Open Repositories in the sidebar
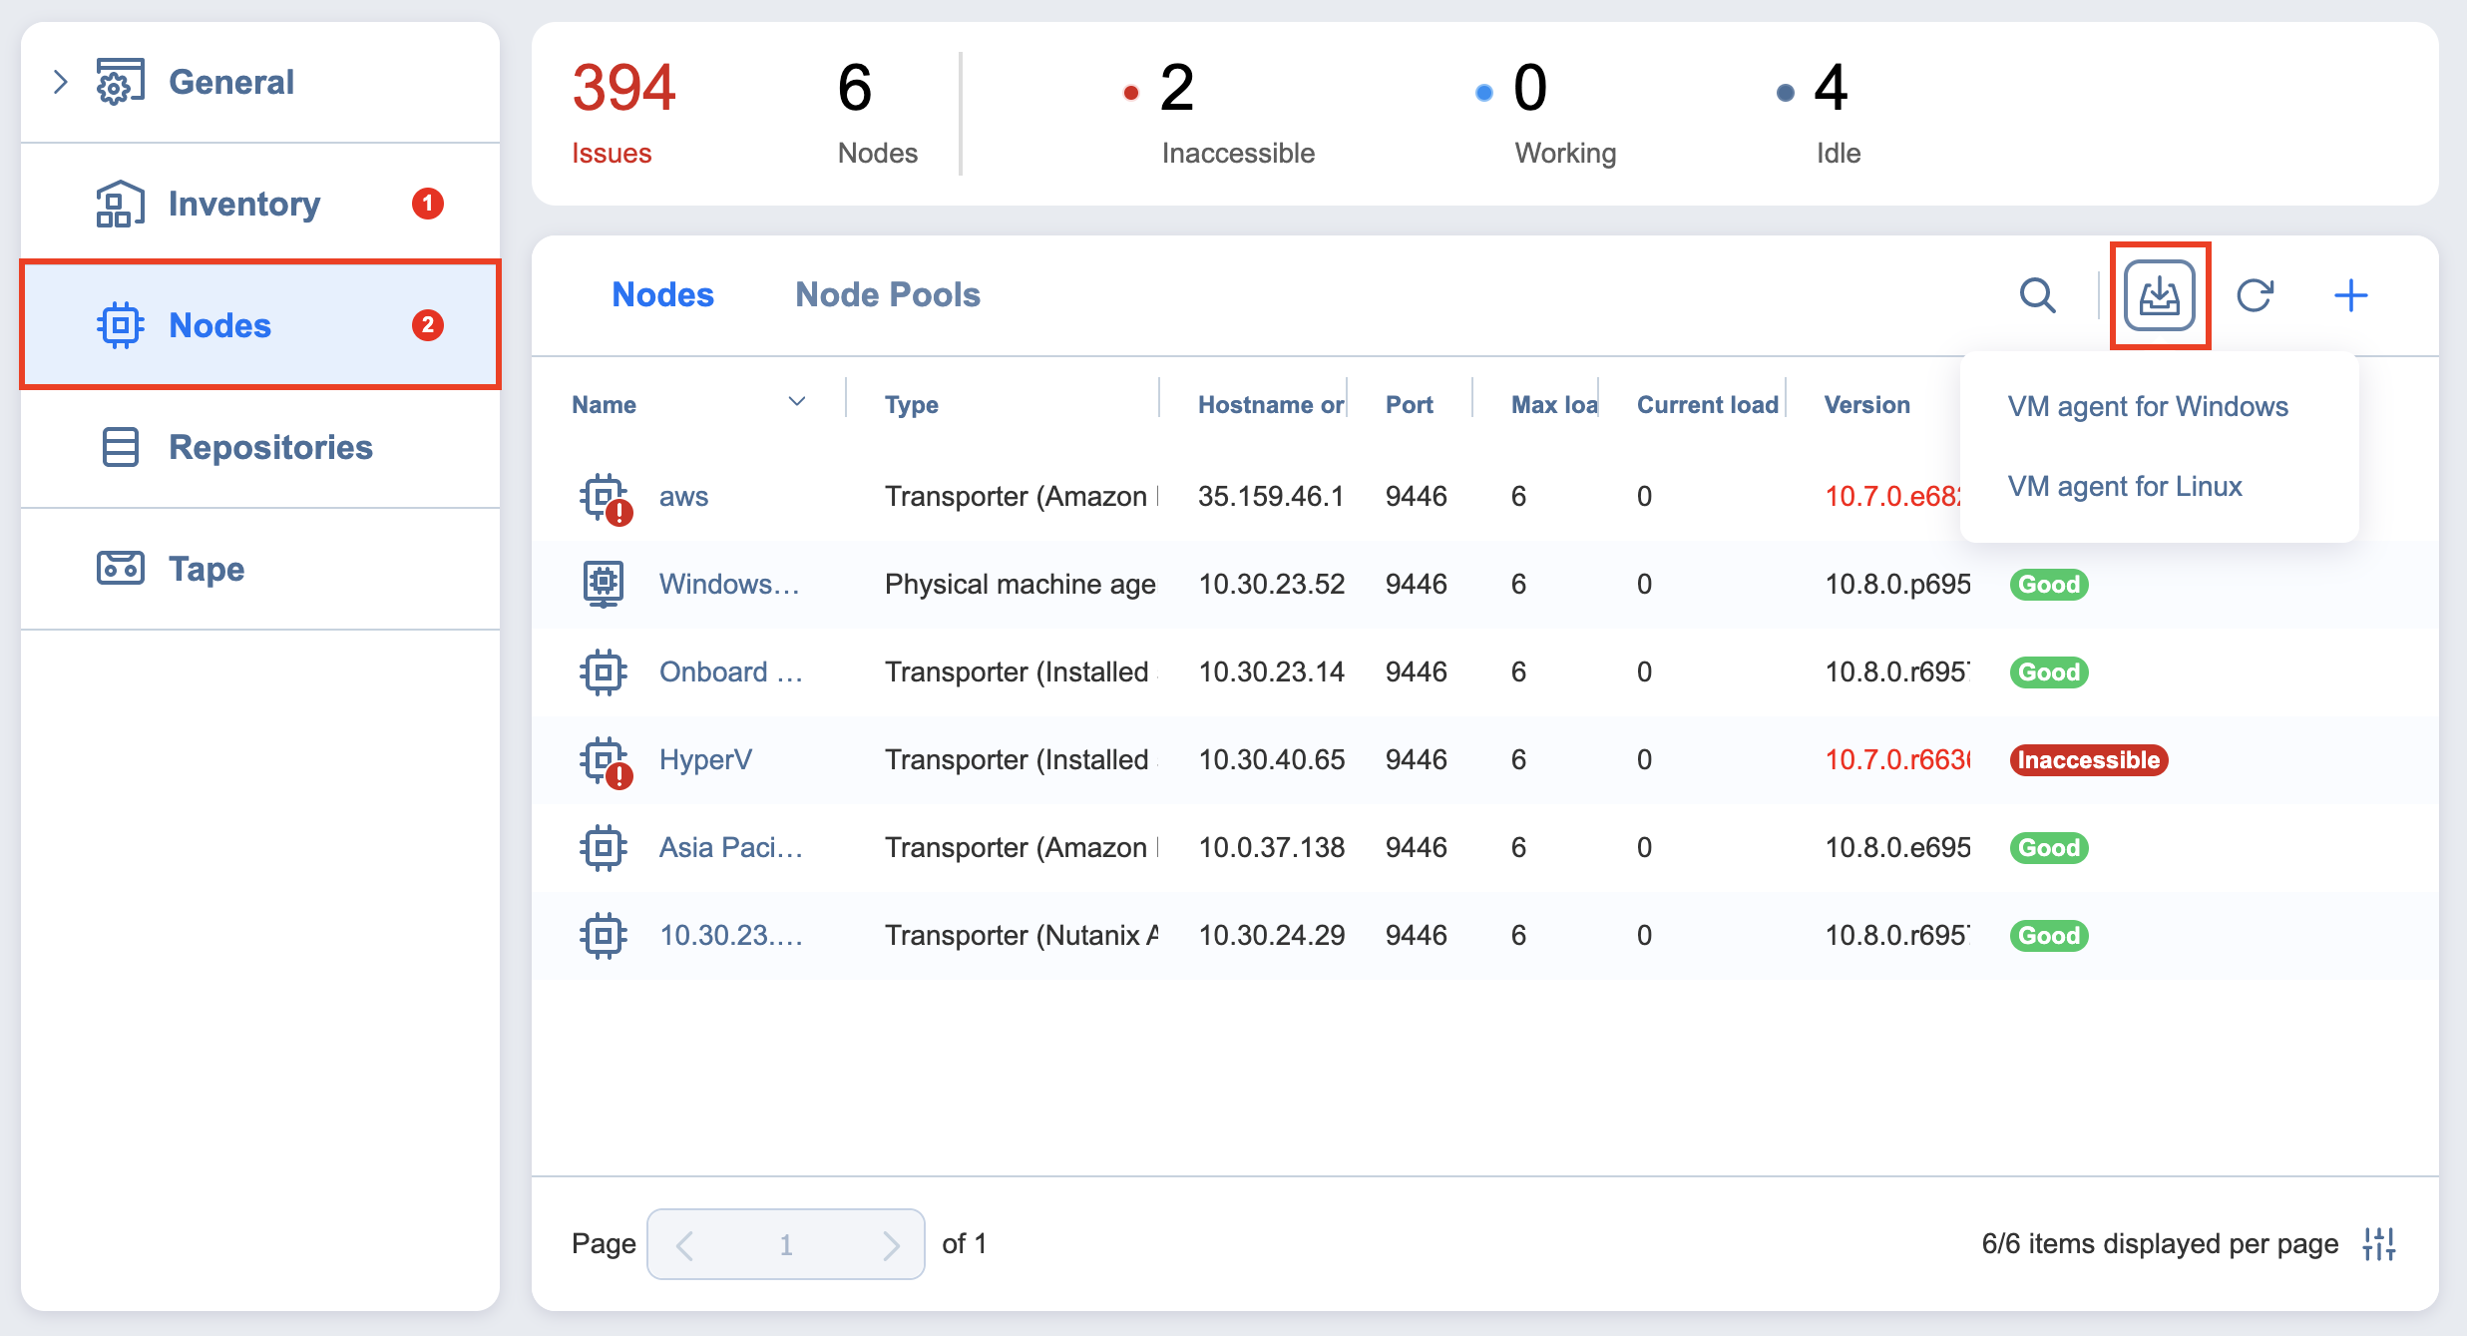The width and height of the screenshot is (2467, 1336). 269,447
